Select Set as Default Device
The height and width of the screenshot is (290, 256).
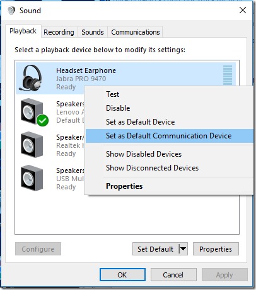(x=169, y=122)
